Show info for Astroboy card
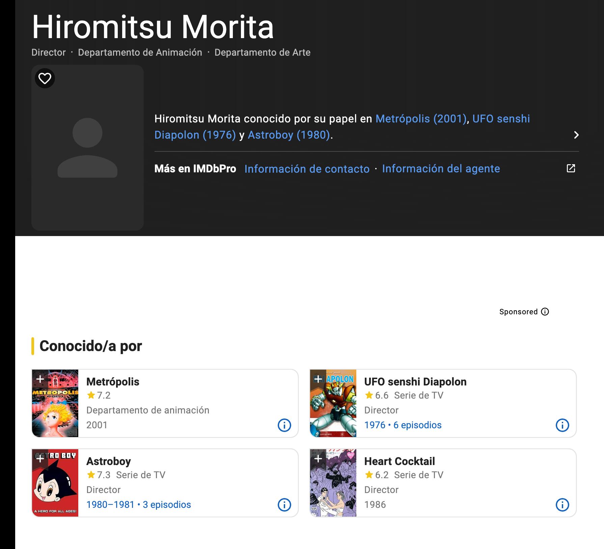Screen dimensions: 604x549 (284, 505)
